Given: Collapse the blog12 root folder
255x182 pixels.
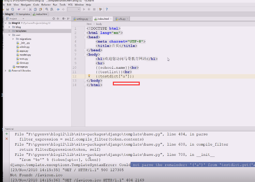Looking at the screenshot, I should click(x=6, y=23).
